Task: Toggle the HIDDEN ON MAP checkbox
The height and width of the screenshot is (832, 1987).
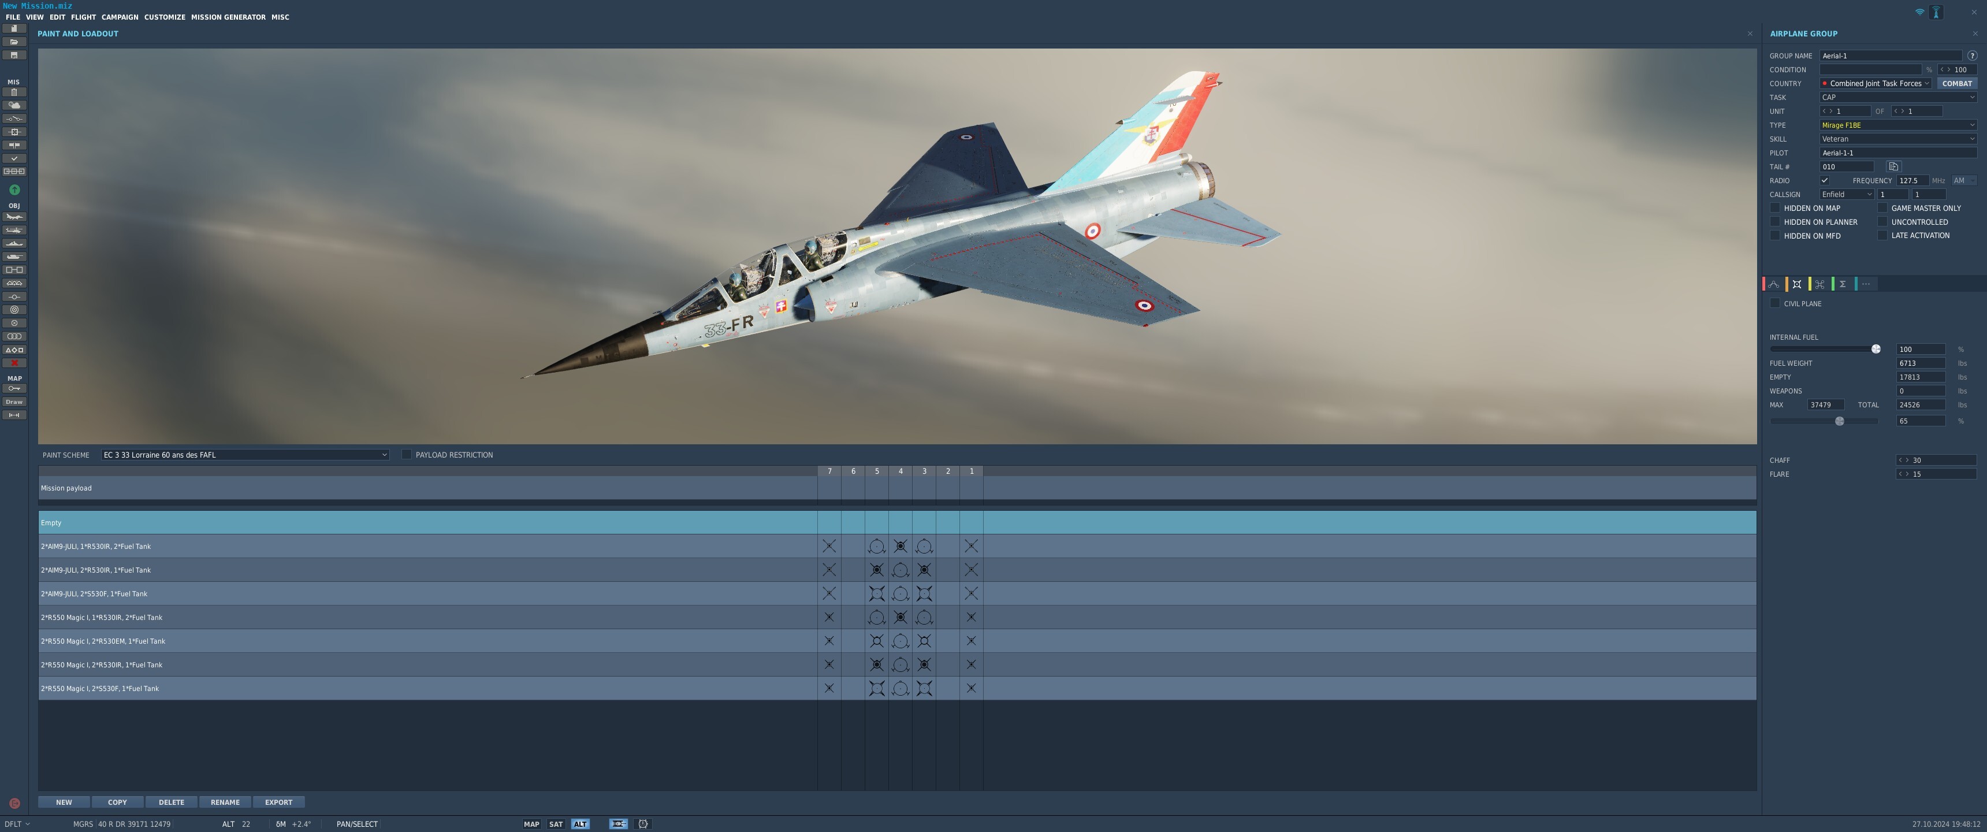Action: click(x=1775, y=209)
